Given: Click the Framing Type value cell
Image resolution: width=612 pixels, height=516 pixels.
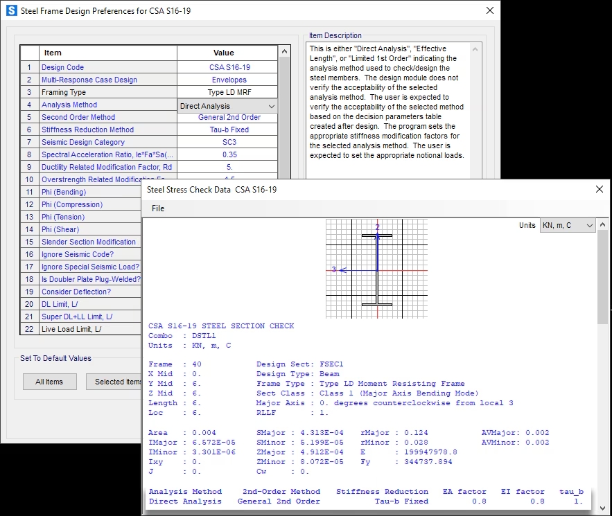Looking at the screenshot, I should pyautogui.click(x=229, y=93).
